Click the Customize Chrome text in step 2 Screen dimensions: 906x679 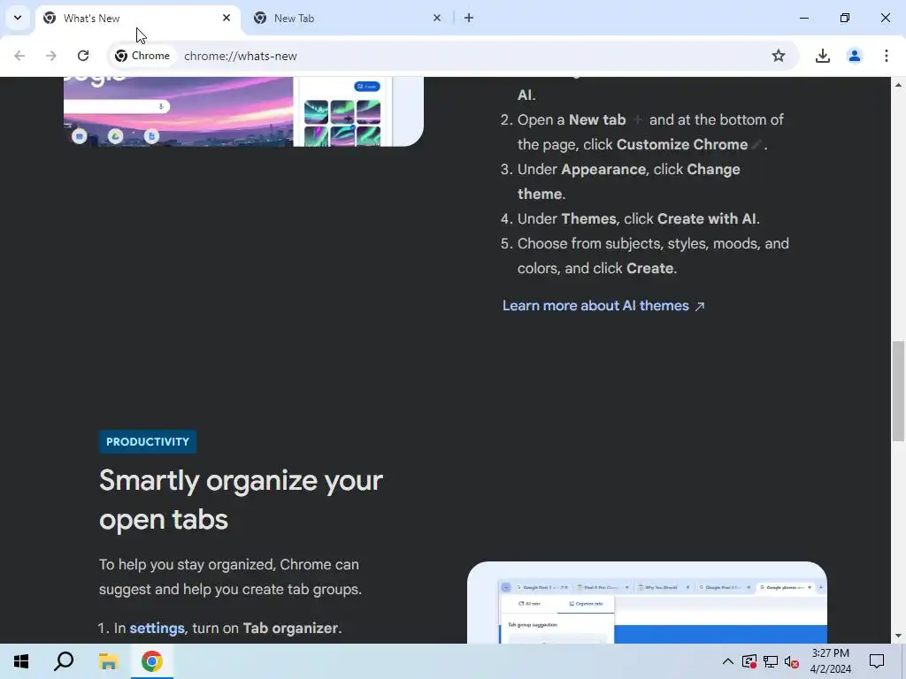tap(682, 144)
